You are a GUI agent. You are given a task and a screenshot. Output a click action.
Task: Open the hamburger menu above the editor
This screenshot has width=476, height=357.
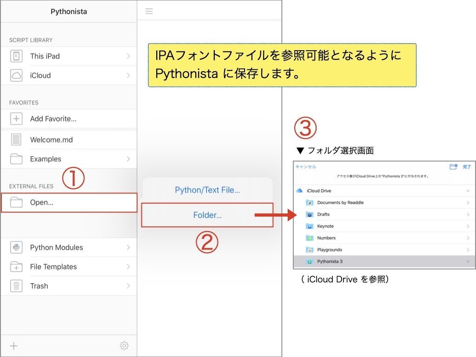(x=149, y=10)
